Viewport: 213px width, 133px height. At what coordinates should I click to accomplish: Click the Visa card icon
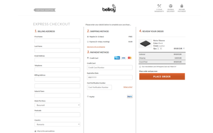[123, 58]
